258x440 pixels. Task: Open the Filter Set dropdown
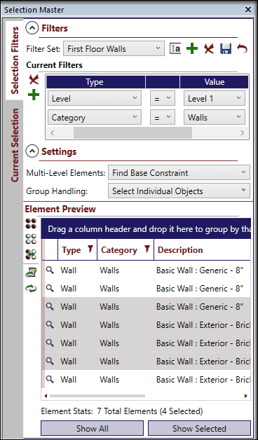pyautogui.click(x=114, y=49)
